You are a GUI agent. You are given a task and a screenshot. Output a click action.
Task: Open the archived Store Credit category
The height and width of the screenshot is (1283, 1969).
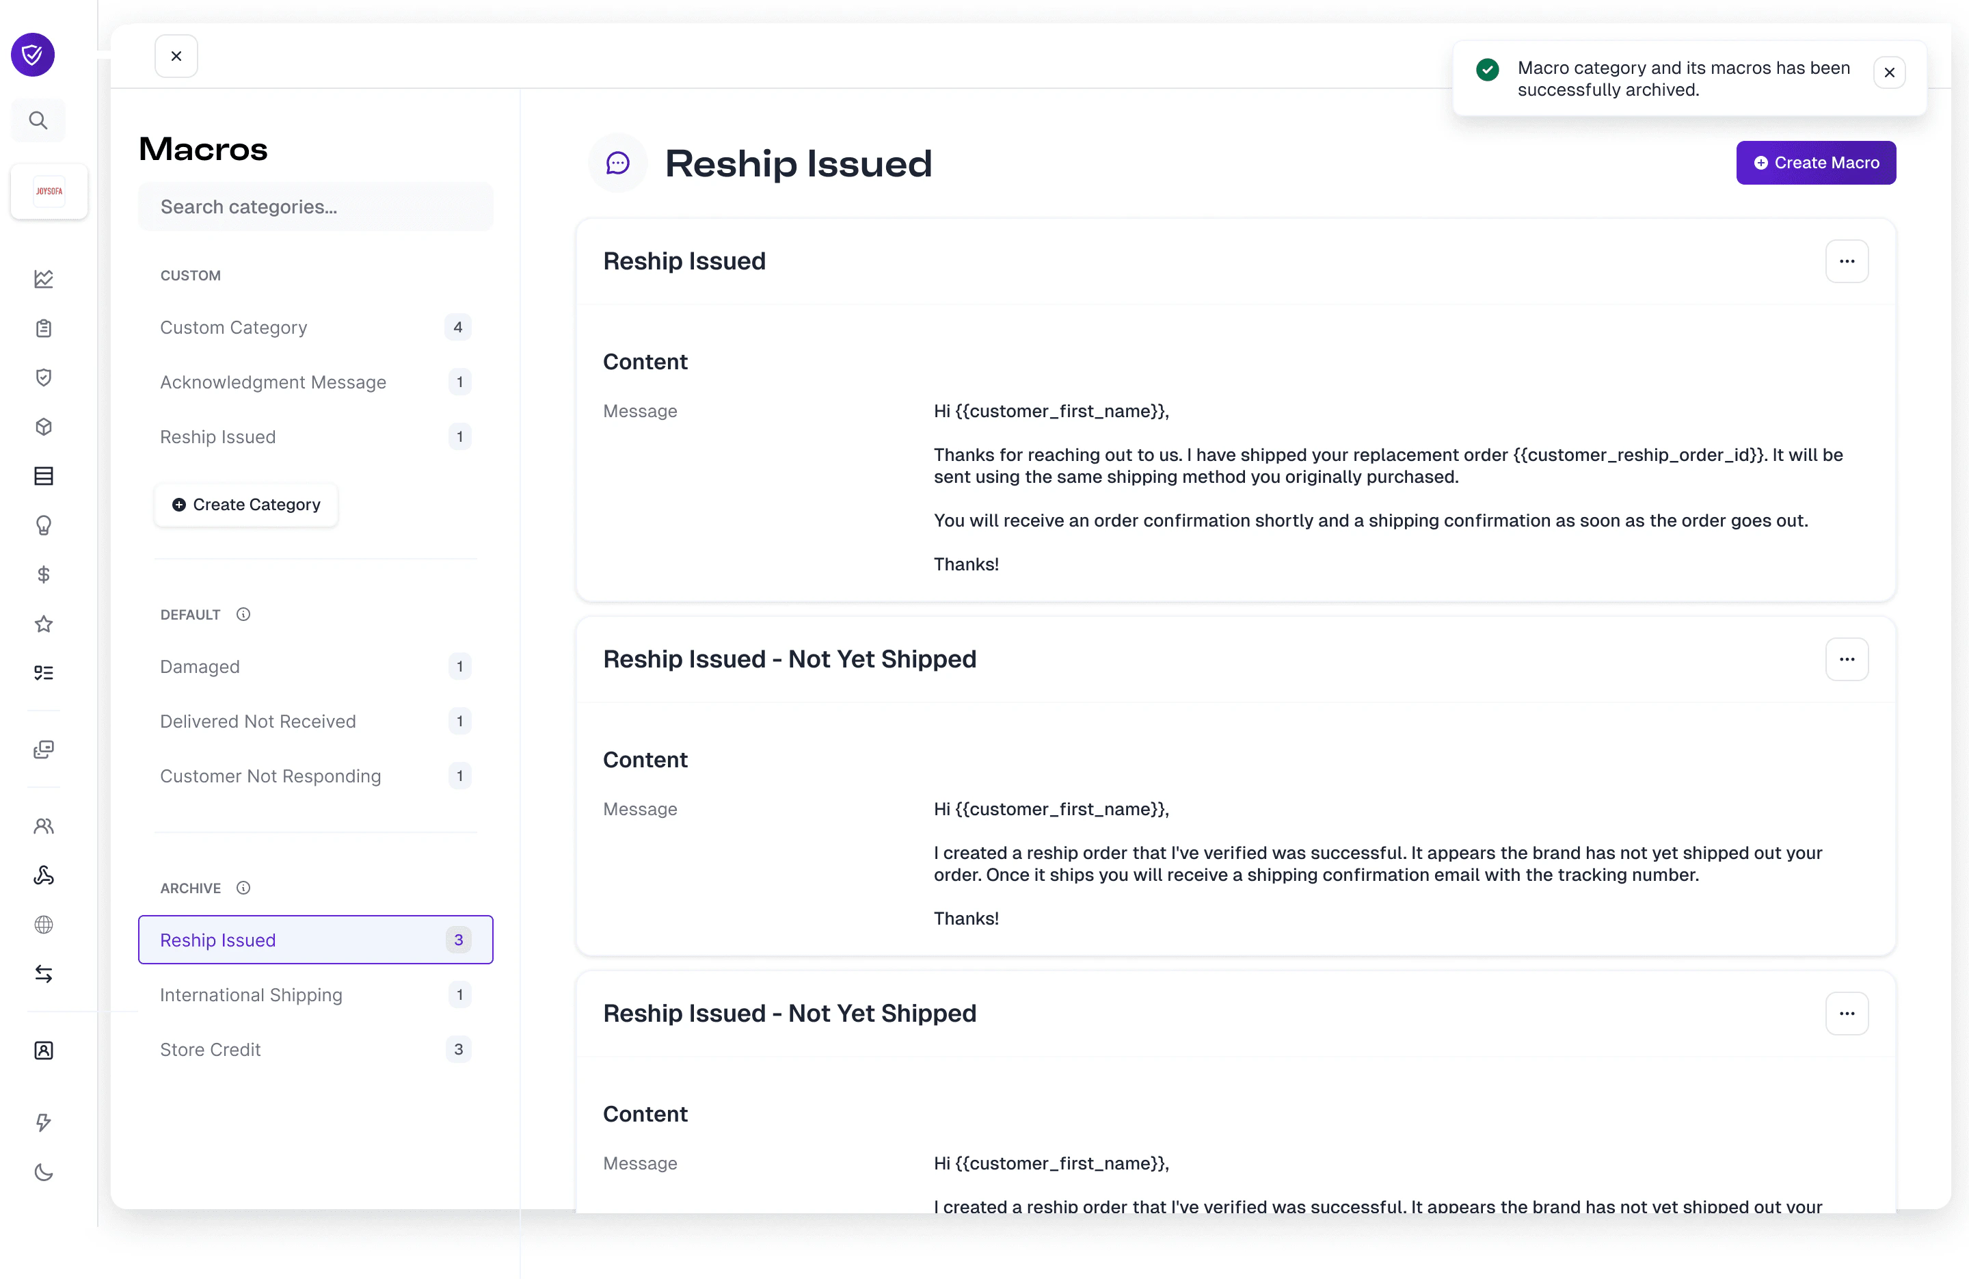316,1050
